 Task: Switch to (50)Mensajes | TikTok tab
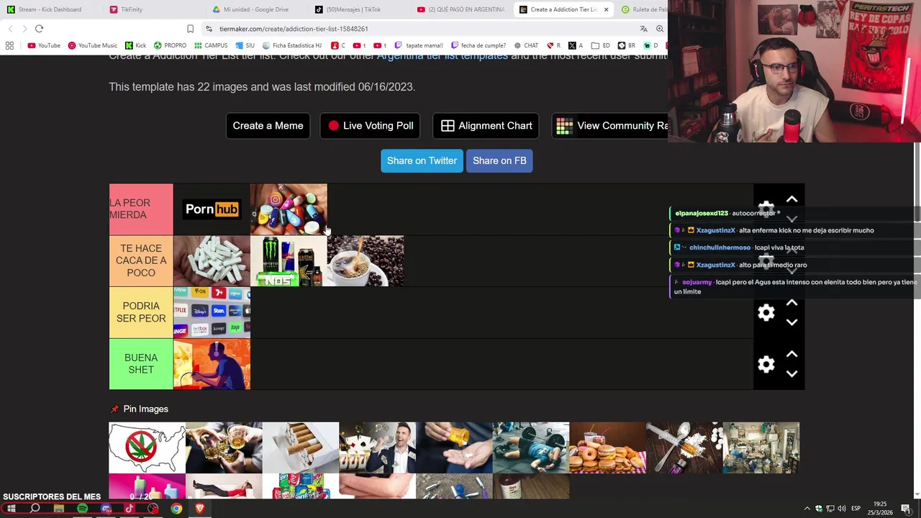[358, 9]
